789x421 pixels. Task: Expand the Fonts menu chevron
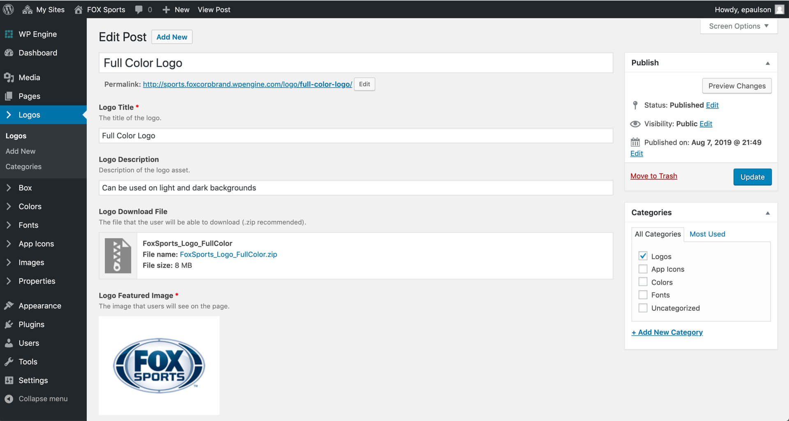pyautogui.click(x=9, y=225)
